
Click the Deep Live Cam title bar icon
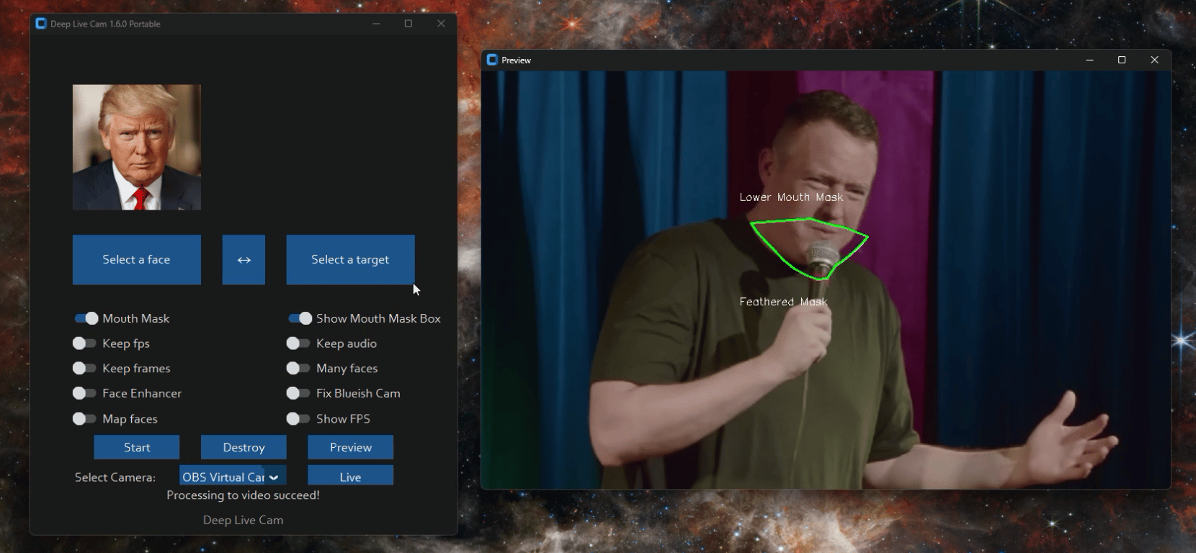(x=41, y=24)
